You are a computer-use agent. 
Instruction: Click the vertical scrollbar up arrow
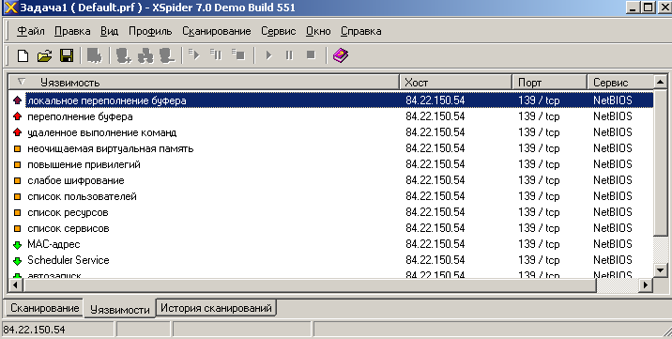(660, 82)
